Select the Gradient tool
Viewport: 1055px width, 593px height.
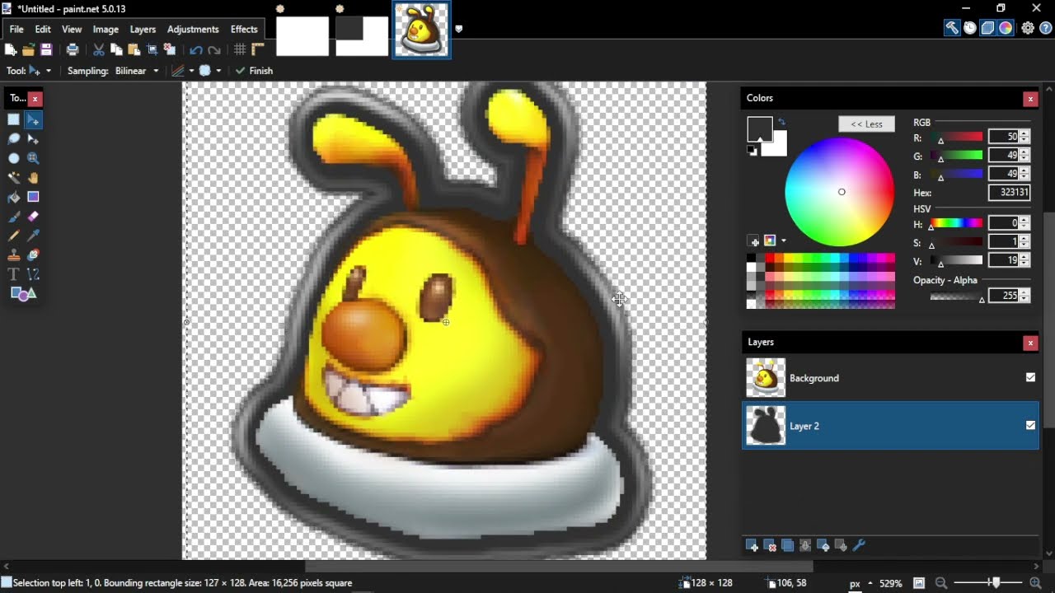[x=33, y=197]
